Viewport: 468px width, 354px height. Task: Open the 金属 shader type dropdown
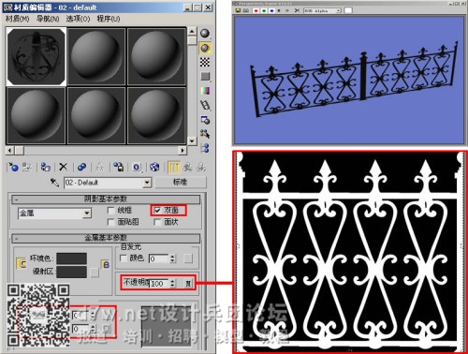pos(87,214)
